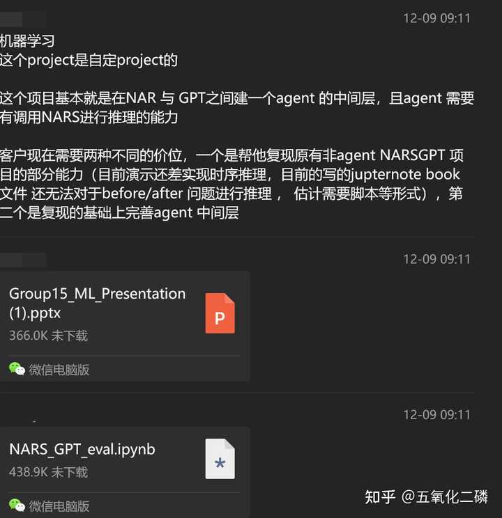Click the blurred sender name on first message
Screen dimensions: 502x518
click(22, 19)
